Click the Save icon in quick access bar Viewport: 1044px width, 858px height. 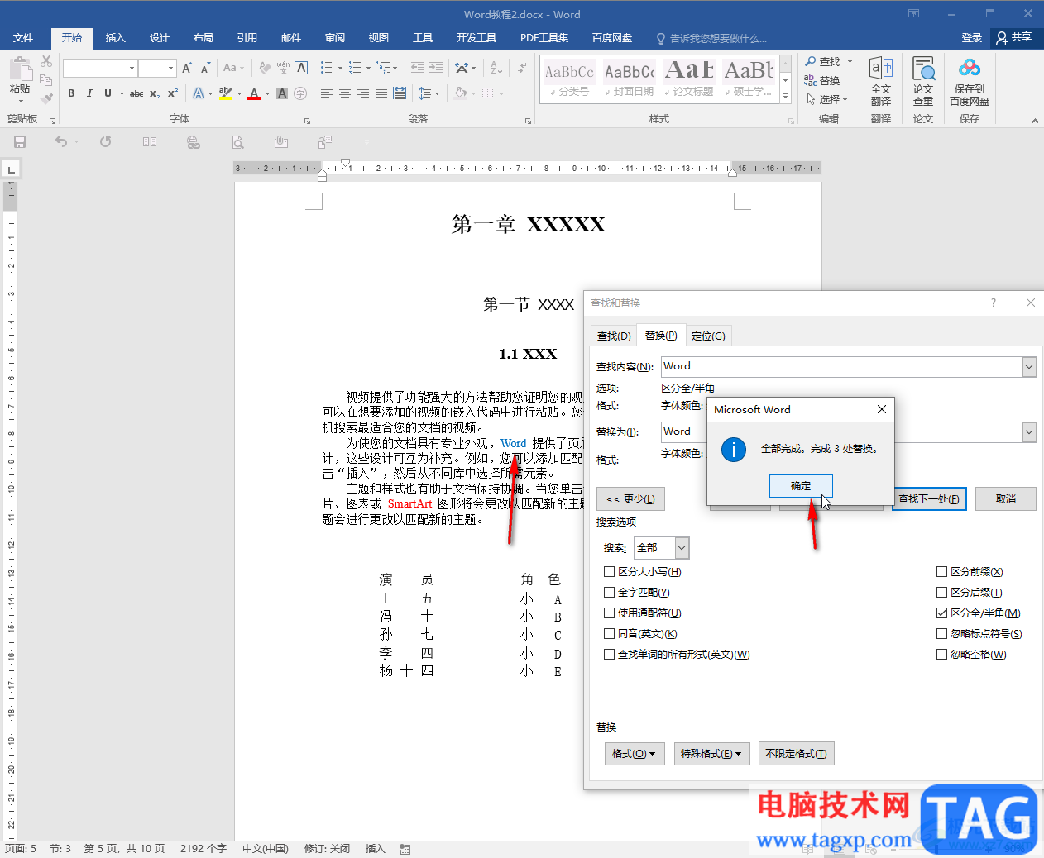click(20, 142)
